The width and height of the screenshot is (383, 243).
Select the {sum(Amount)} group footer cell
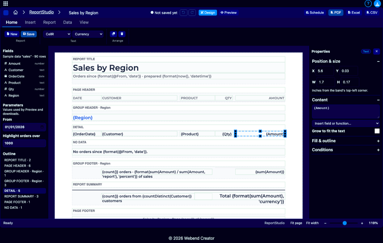coord(260,172)
